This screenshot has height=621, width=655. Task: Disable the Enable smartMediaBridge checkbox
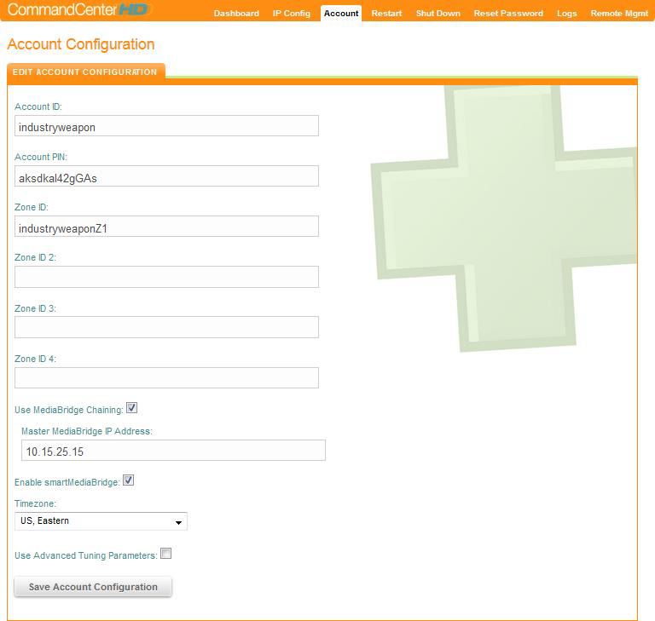[x=129, y=481]
